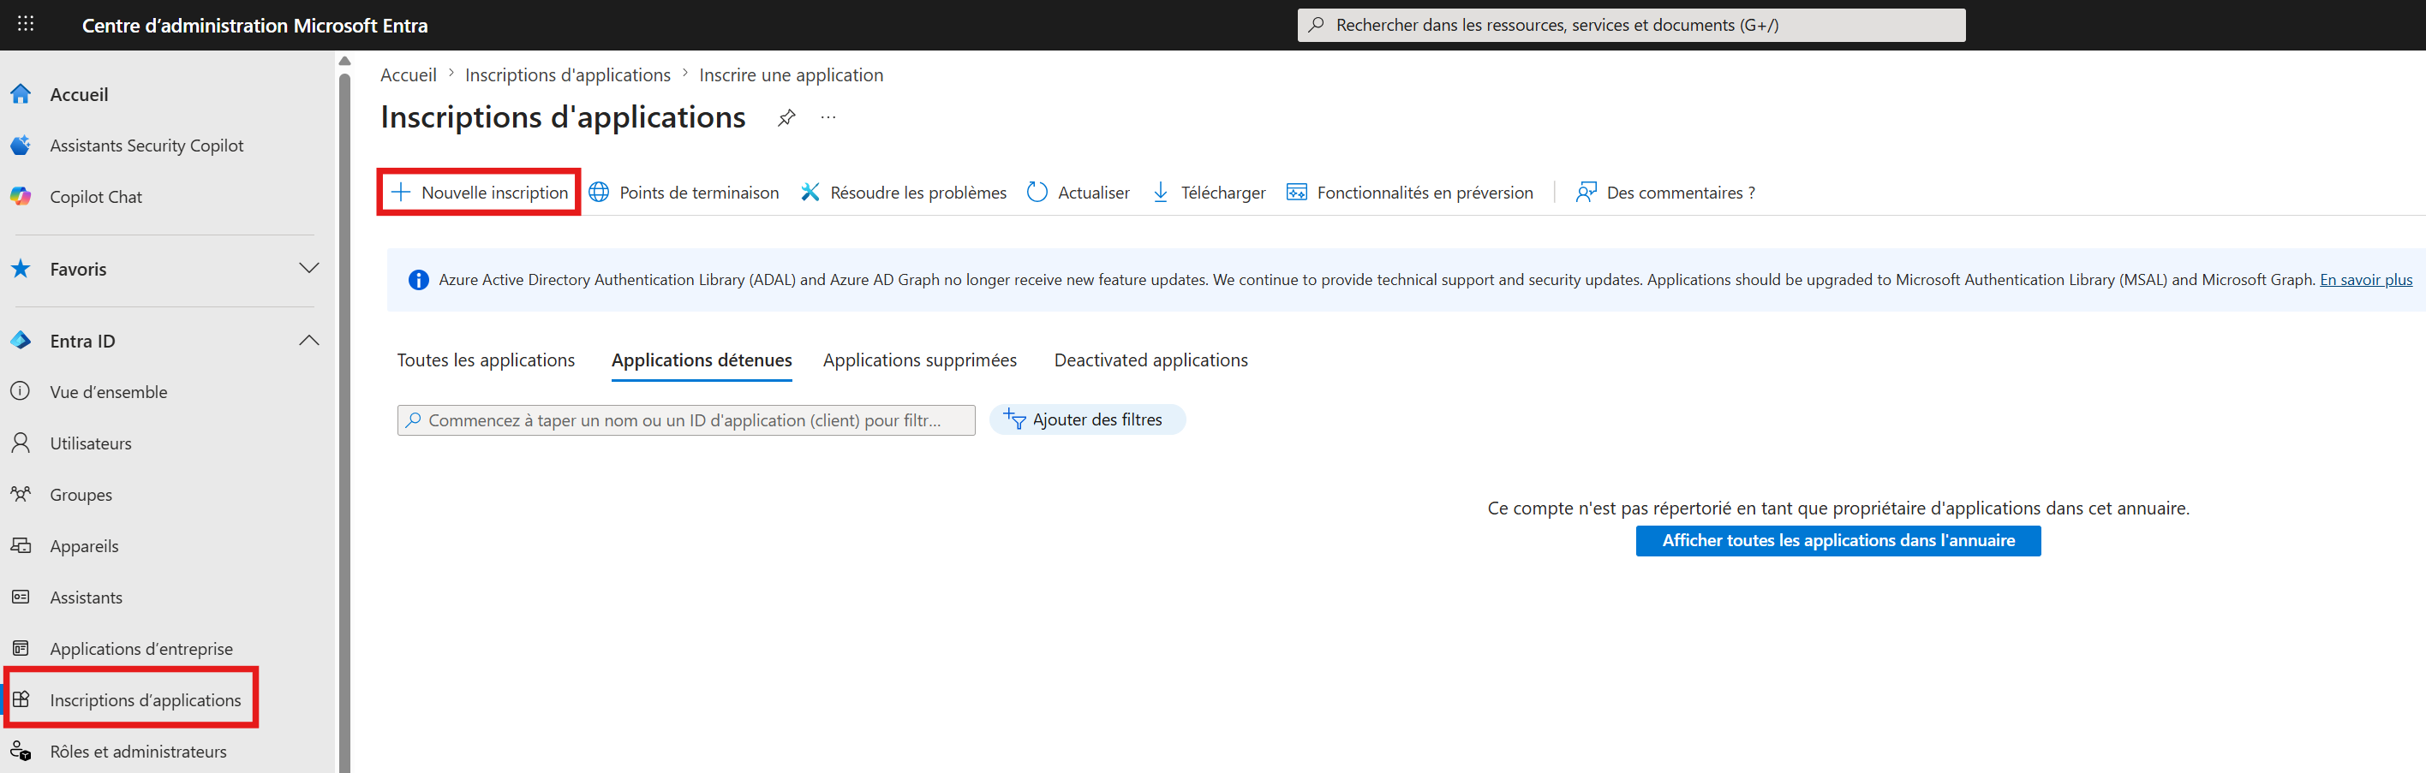This screenshot has height=773, width=2426.
Task: Click the Inscriptions d'applications sidebar icon
Action: coord(21,699)
